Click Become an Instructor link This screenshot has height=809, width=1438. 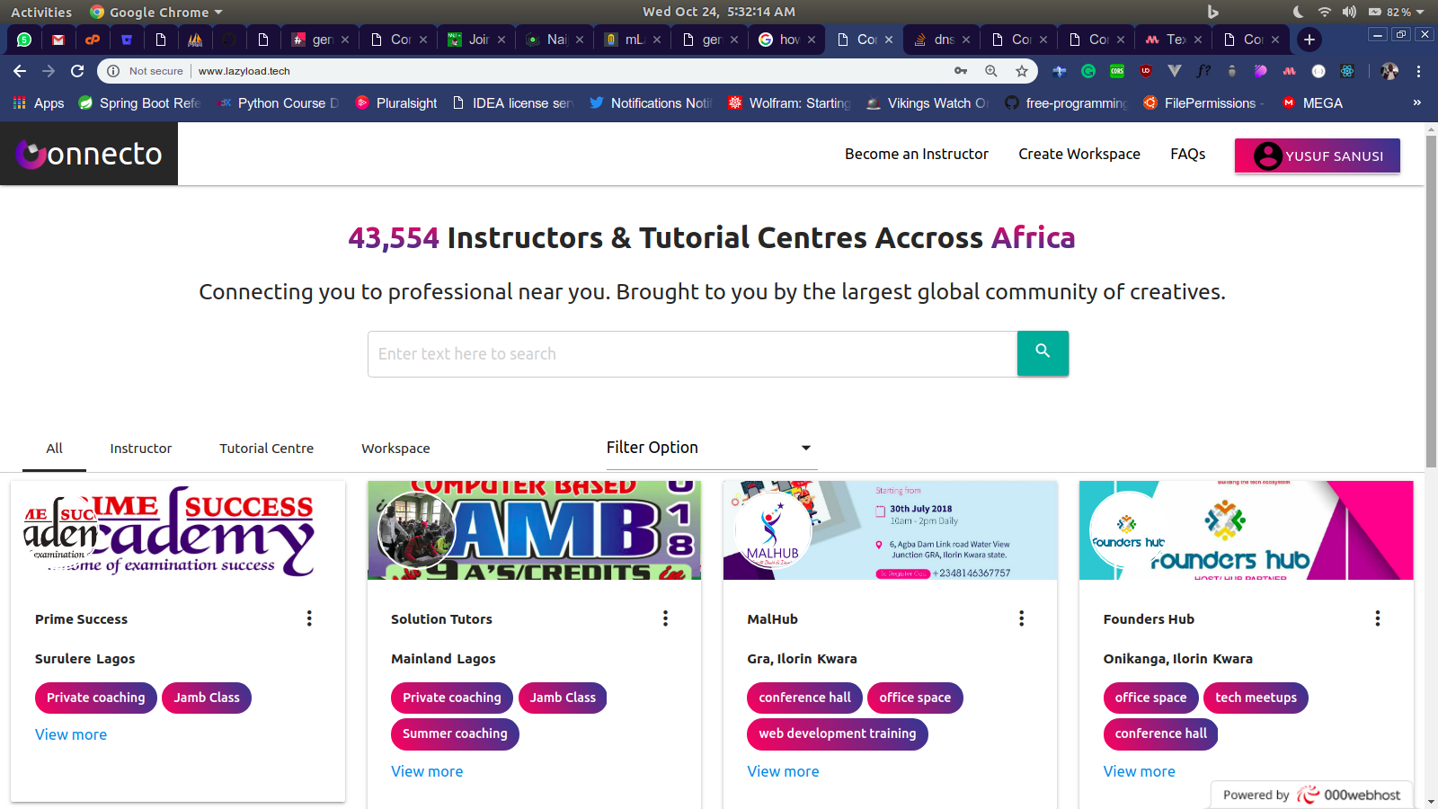pyautogui.click(x=917, y=154)
